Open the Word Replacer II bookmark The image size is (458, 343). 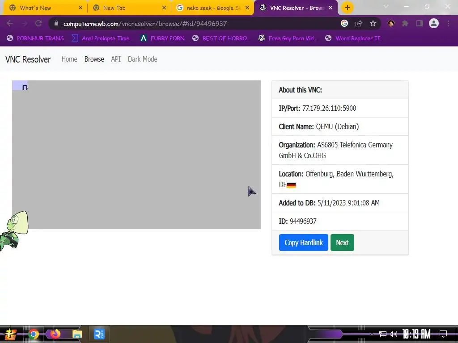click(353, 38)
